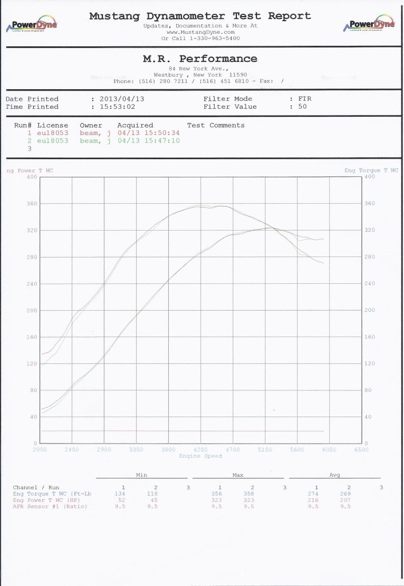Screen dimensions: 404x586
Task: Click the 'Channel / Run' header
Action: click(x=36, y=488)
